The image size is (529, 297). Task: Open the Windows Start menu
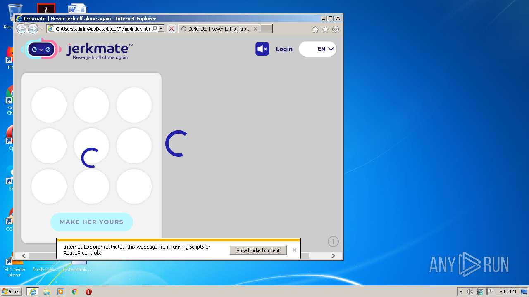tap(12, 292)
